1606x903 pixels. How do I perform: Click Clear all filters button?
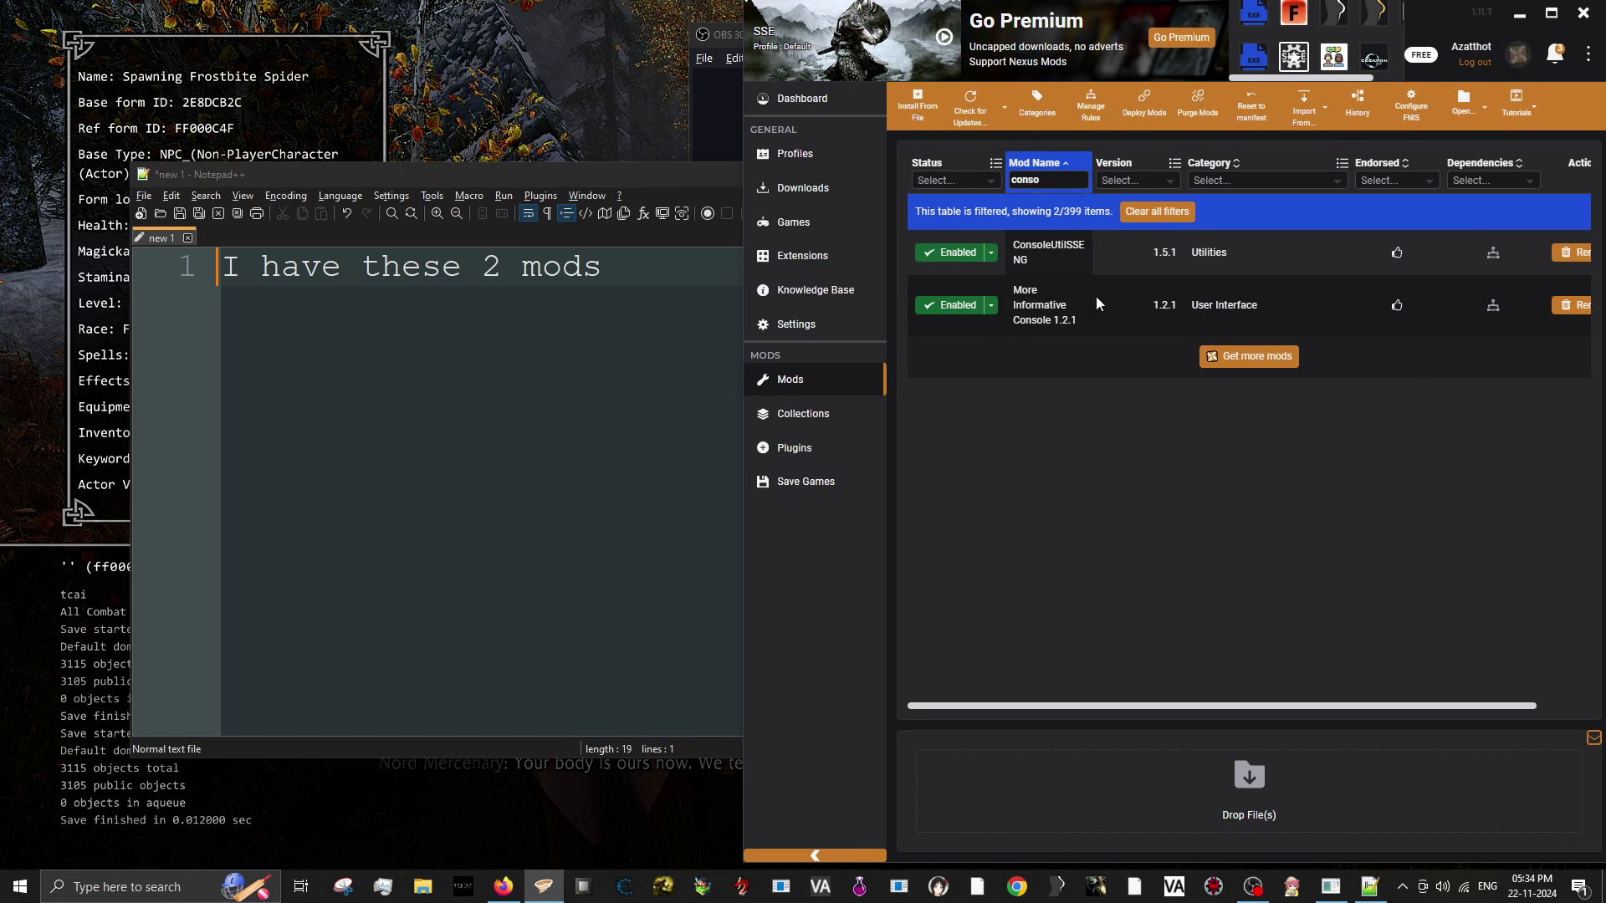click(1157, 212)
